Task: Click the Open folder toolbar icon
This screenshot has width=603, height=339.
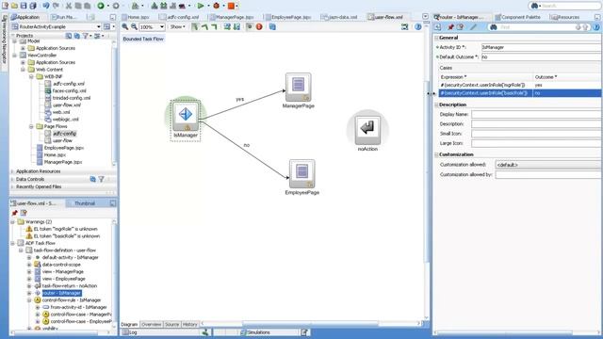Action: [14, 6]
